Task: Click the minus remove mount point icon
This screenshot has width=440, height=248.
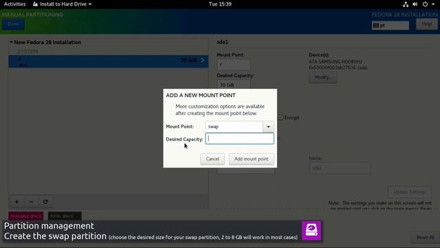Action: pos(31,202)
